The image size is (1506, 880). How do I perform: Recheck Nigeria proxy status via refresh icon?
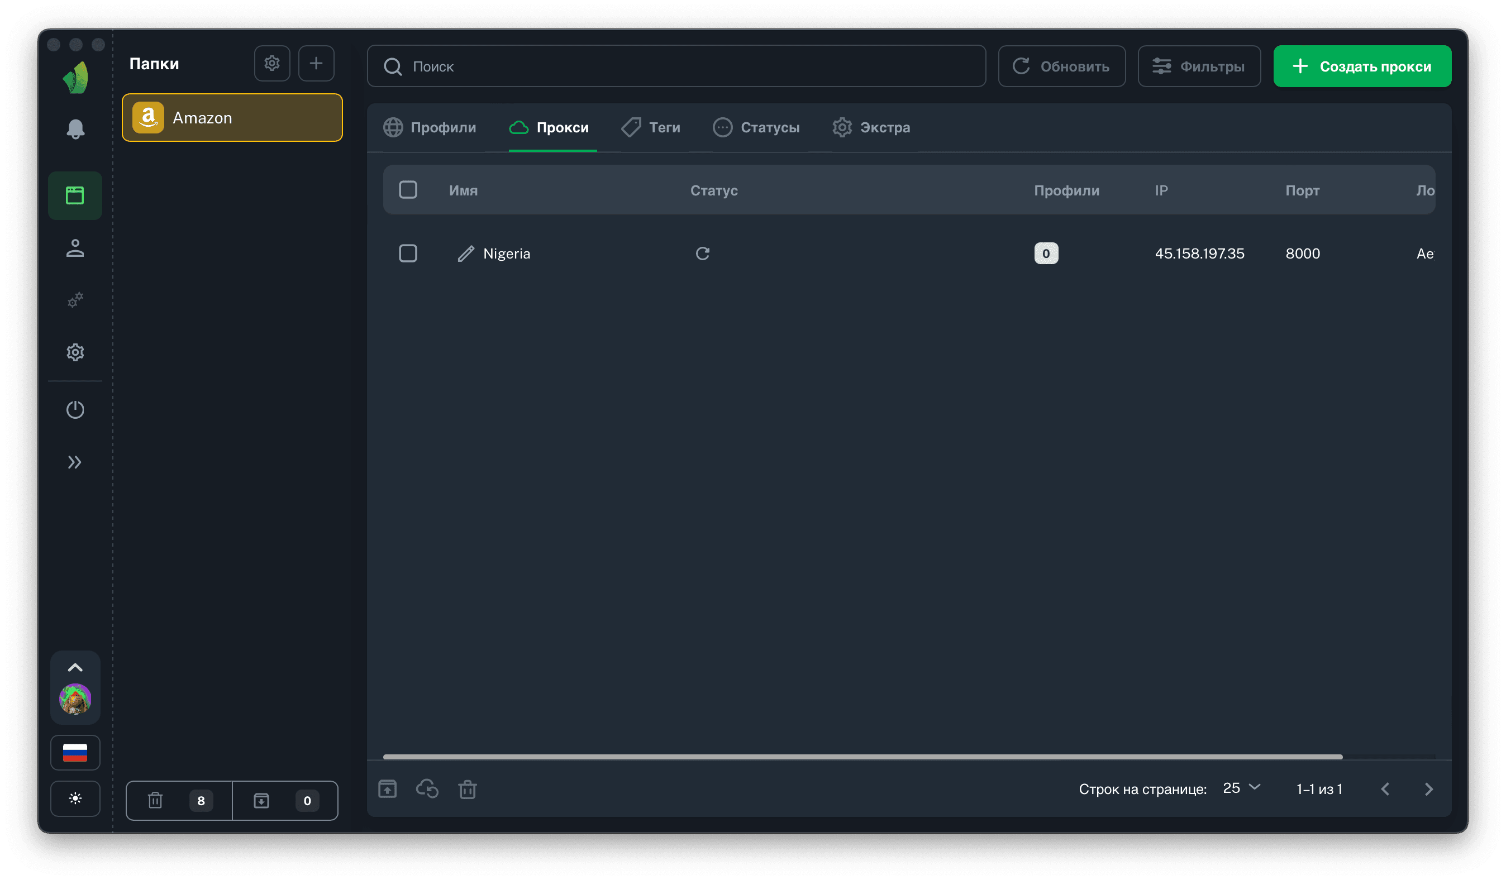pyautogui.click(x=702, y=254)
